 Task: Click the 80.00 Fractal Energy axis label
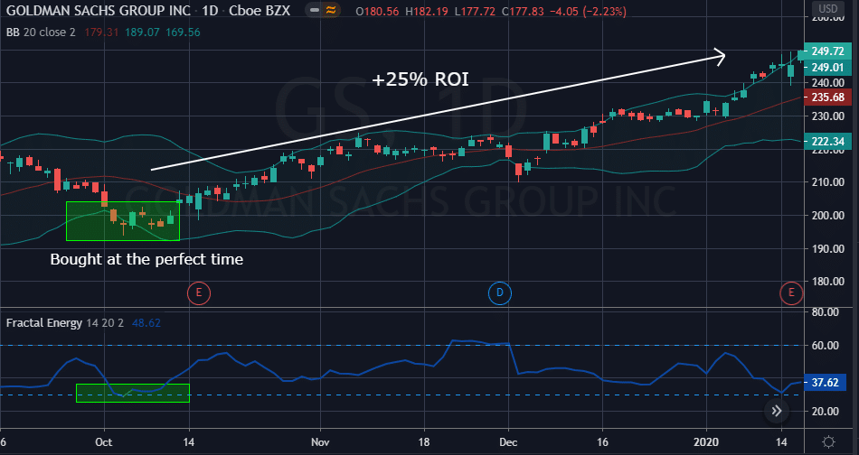[x=825, y=312]
